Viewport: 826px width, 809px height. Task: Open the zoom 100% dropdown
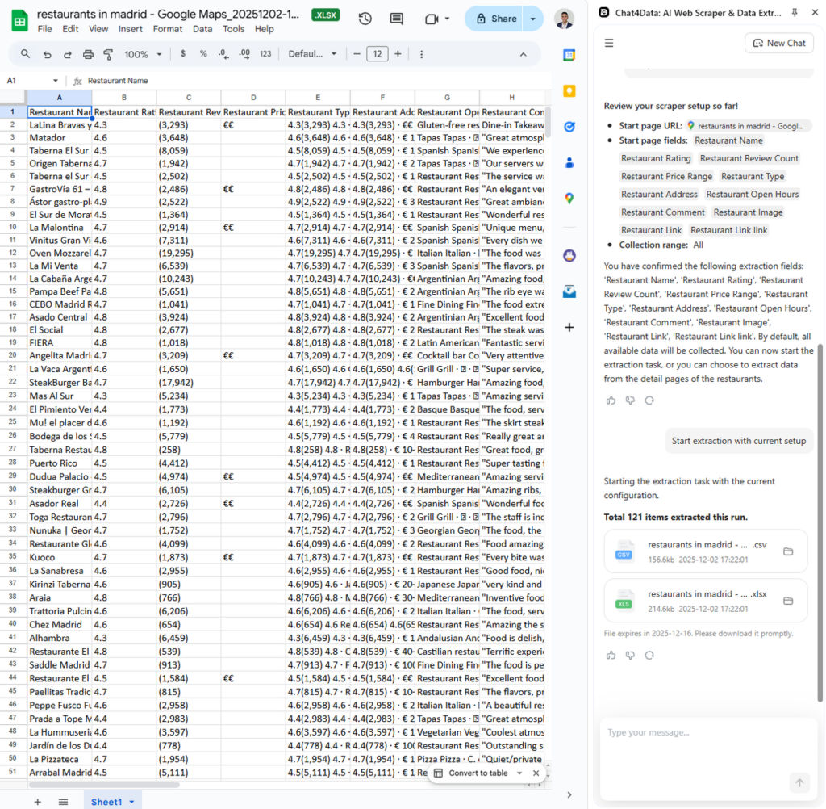point(141,54)
